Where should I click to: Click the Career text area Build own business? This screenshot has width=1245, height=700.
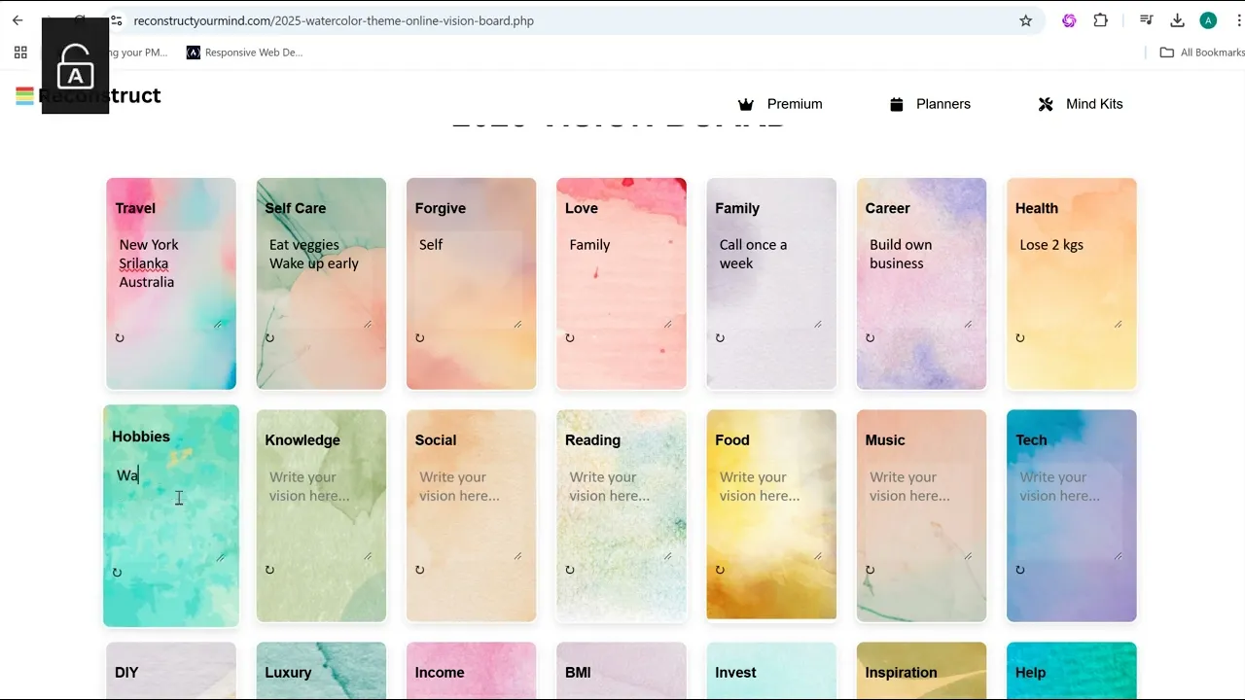pyautogui.click(x=921, y=281)
